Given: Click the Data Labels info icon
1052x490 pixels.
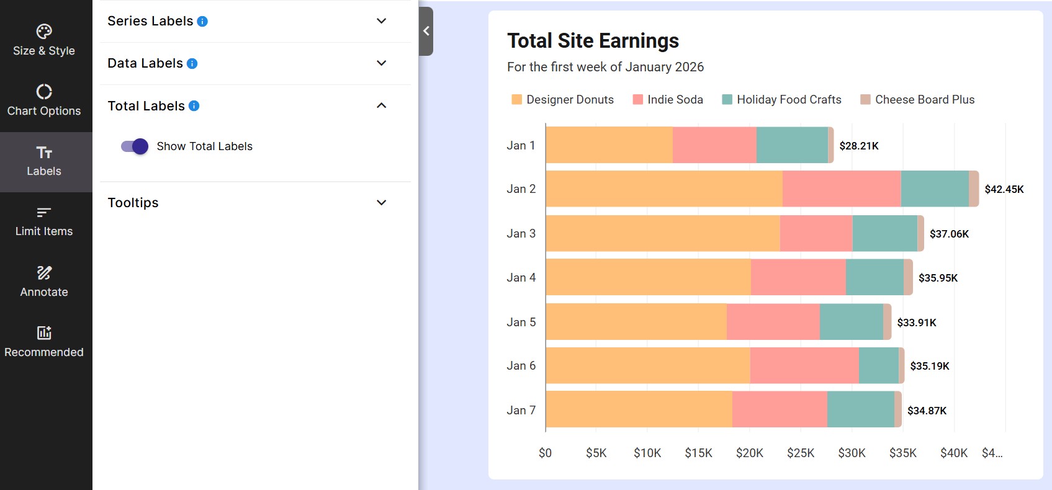Looking at the screenshot, I should click(192, 64).
